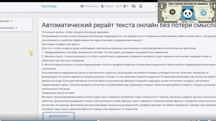
Task: Expand the 84.41 ruble balance dropdown
Action: click(x=122, y=6)
